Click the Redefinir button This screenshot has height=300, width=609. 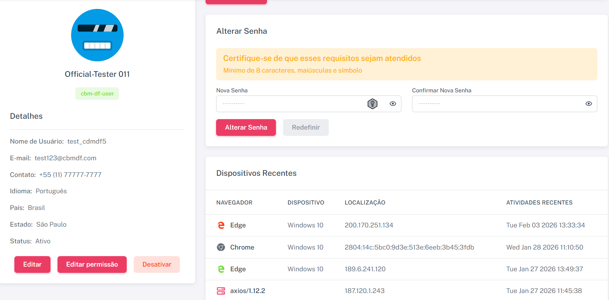coord(306,127)
